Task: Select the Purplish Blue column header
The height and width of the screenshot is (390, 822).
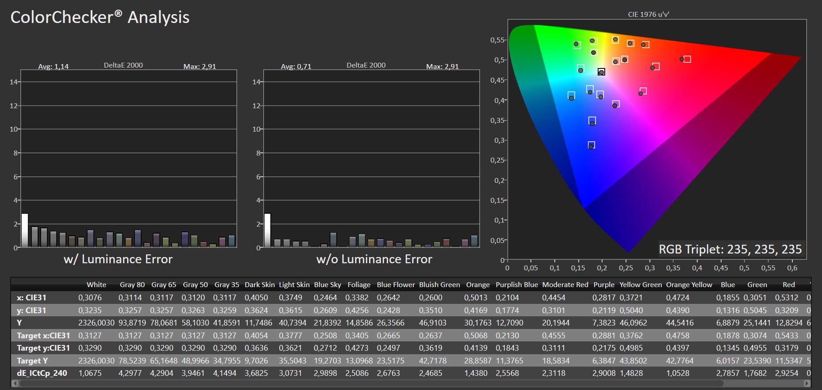Action: (516, 285)
